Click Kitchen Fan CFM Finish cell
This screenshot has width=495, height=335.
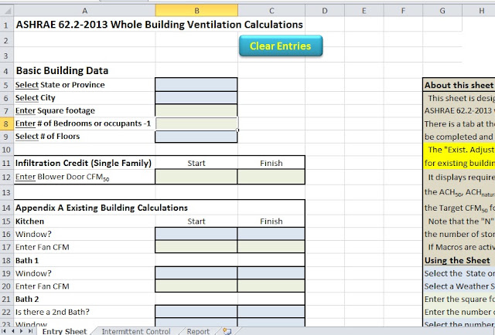[x=271, y=247]
